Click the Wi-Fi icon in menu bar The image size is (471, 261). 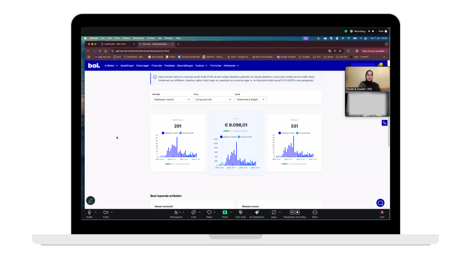(x=349, y=38)
